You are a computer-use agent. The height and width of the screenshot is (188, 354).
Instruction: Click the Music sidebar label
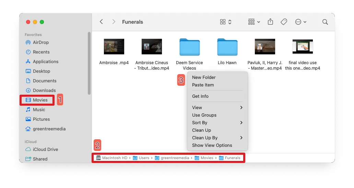pyautogui.click(x=39, y=109)
